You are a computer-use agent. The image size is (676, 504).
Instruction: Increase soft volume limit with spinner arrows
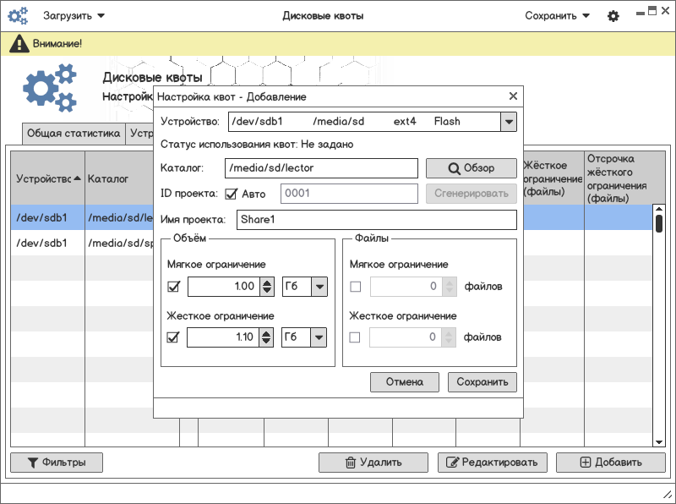(266, 282)
